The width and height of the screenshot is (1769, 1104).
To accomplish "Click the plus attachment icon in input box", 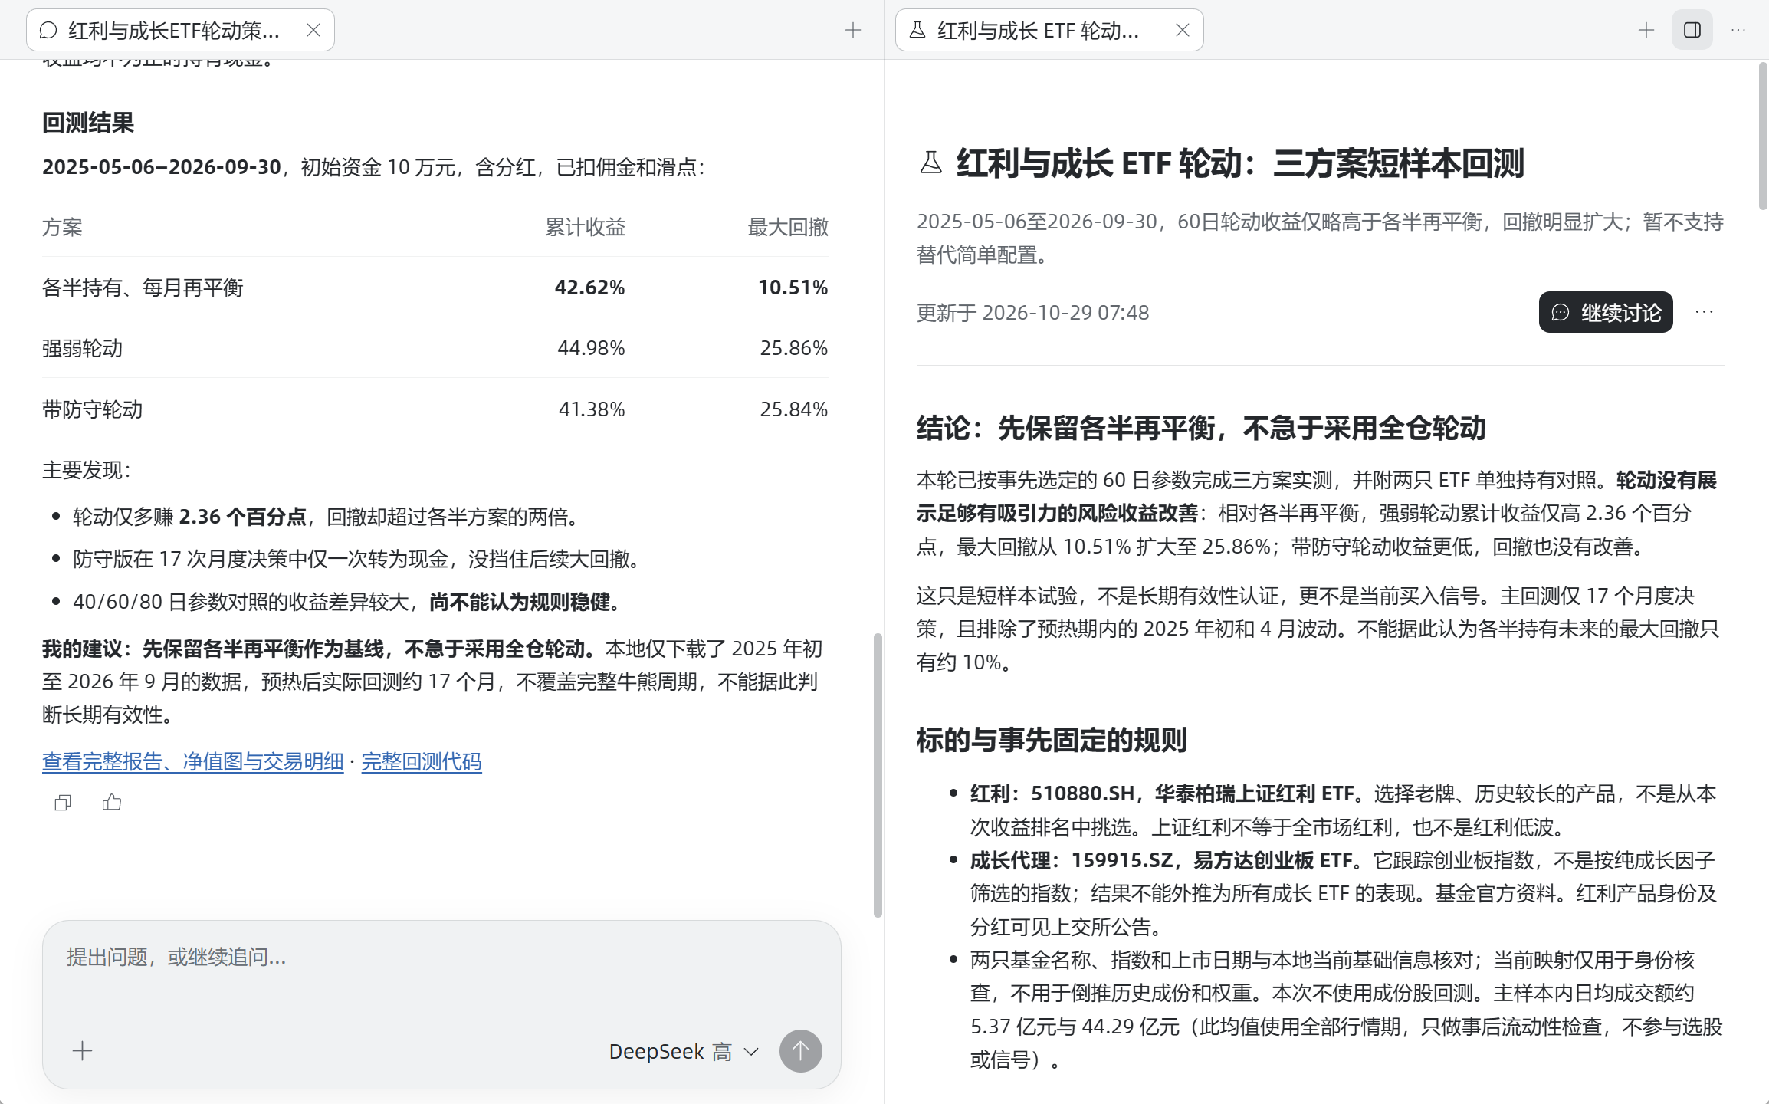I will click(x=82, y=1050).
